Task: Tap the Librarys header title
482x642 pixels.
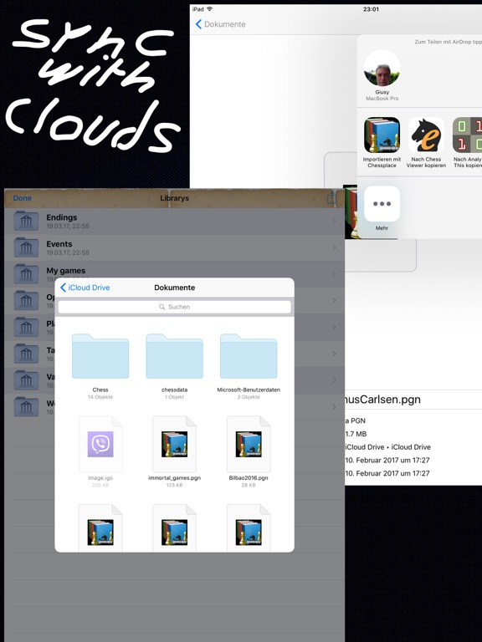Action: pos(175,198)
